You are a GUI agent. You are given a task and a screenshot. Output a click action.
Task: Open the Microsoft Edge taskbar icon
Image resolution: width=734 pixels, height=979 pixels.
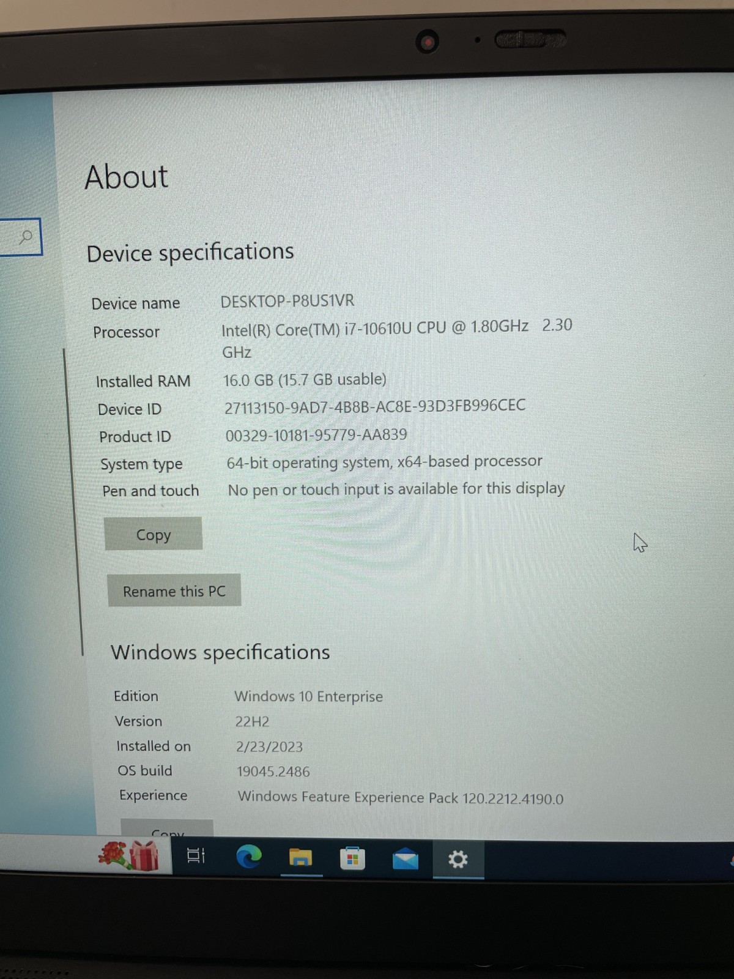pyautogui.click(x=249, y=856)
